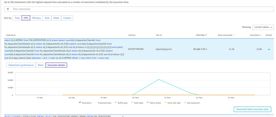This screenshot has height=117, width=276.
Task: Click the Buffer gets peak on chart
Action: pyautogui.click(x=159, y=79)
